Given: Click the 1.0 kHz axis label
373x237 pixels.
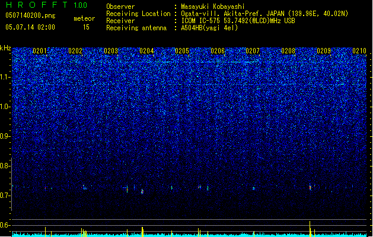Looking at the screenshot, I should pos(5,107).
